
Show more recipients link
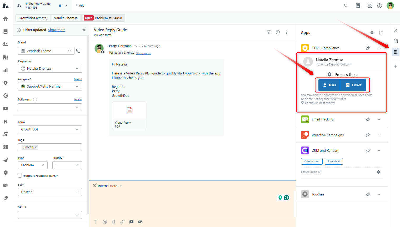(x=144, y=53)
